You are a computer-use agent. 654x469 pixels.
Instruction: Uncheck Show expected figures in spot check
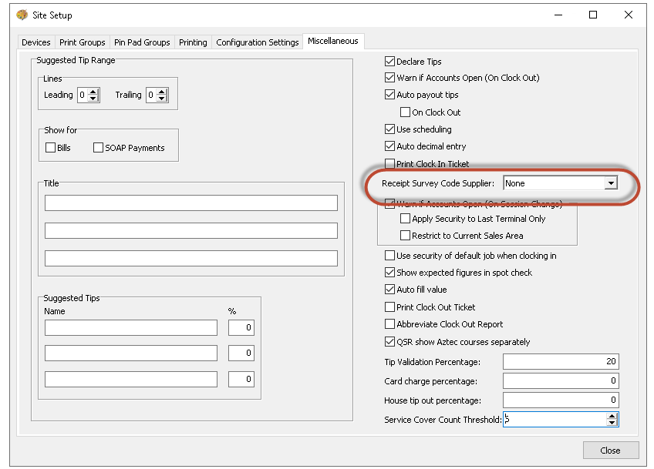[x=389, y=273]
